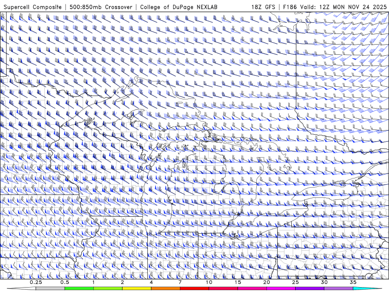Select the crimson 10–15 color bar segment
Viewport: 389px width, 291px height.
pyautogui.click(x=223, y=289)
